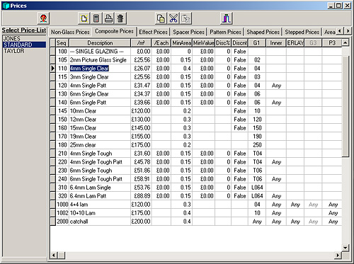Screen dimensions: 354x264
Task: Click the '4mm Single Patt' description
Action: [100, 86]
